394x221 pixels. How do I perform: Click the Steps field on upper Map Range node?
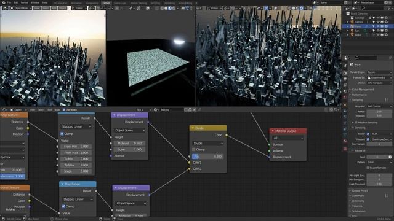[76, 171]
